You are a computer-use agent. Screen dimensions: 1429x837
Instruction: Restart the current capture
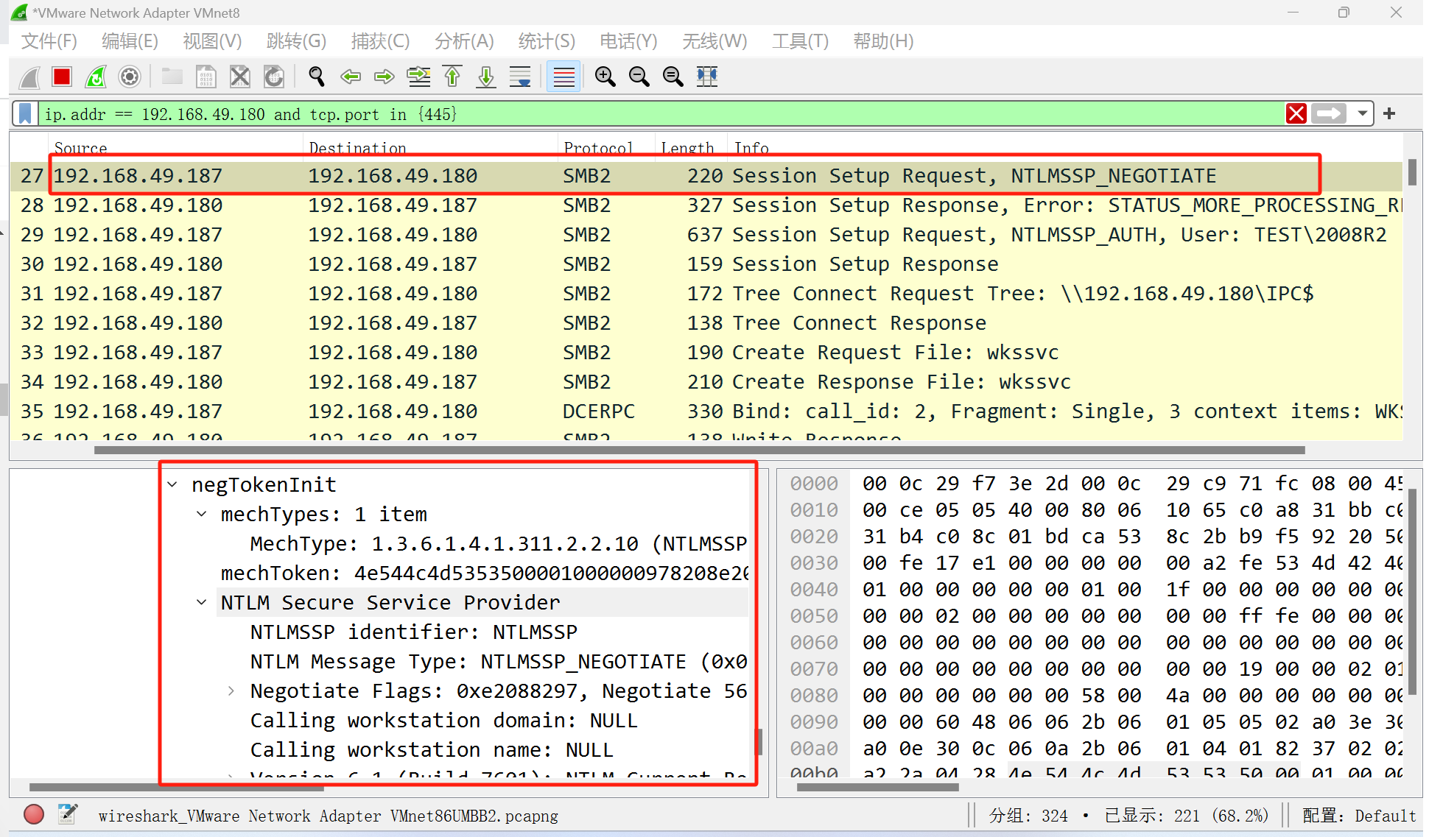point(96,77)
